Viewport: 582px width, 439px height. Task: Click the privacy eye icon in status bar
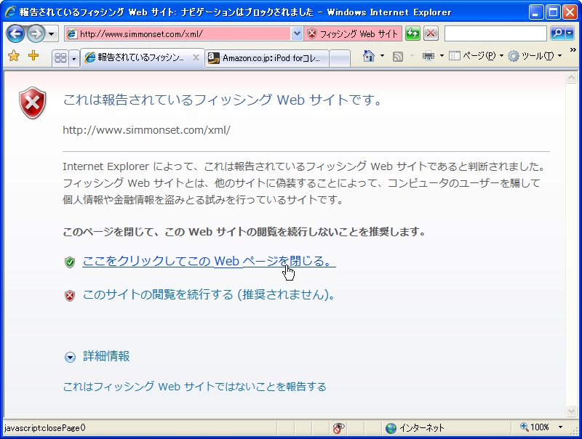338,428
